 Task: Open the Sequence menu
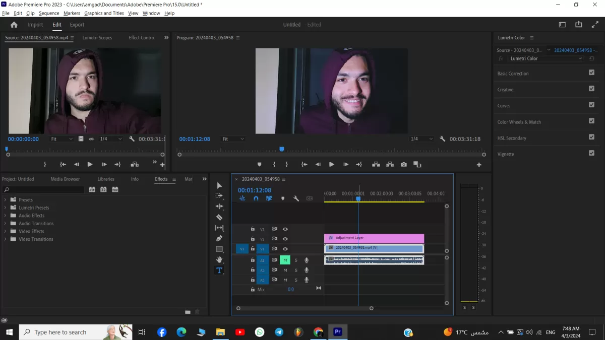point(49,13)
